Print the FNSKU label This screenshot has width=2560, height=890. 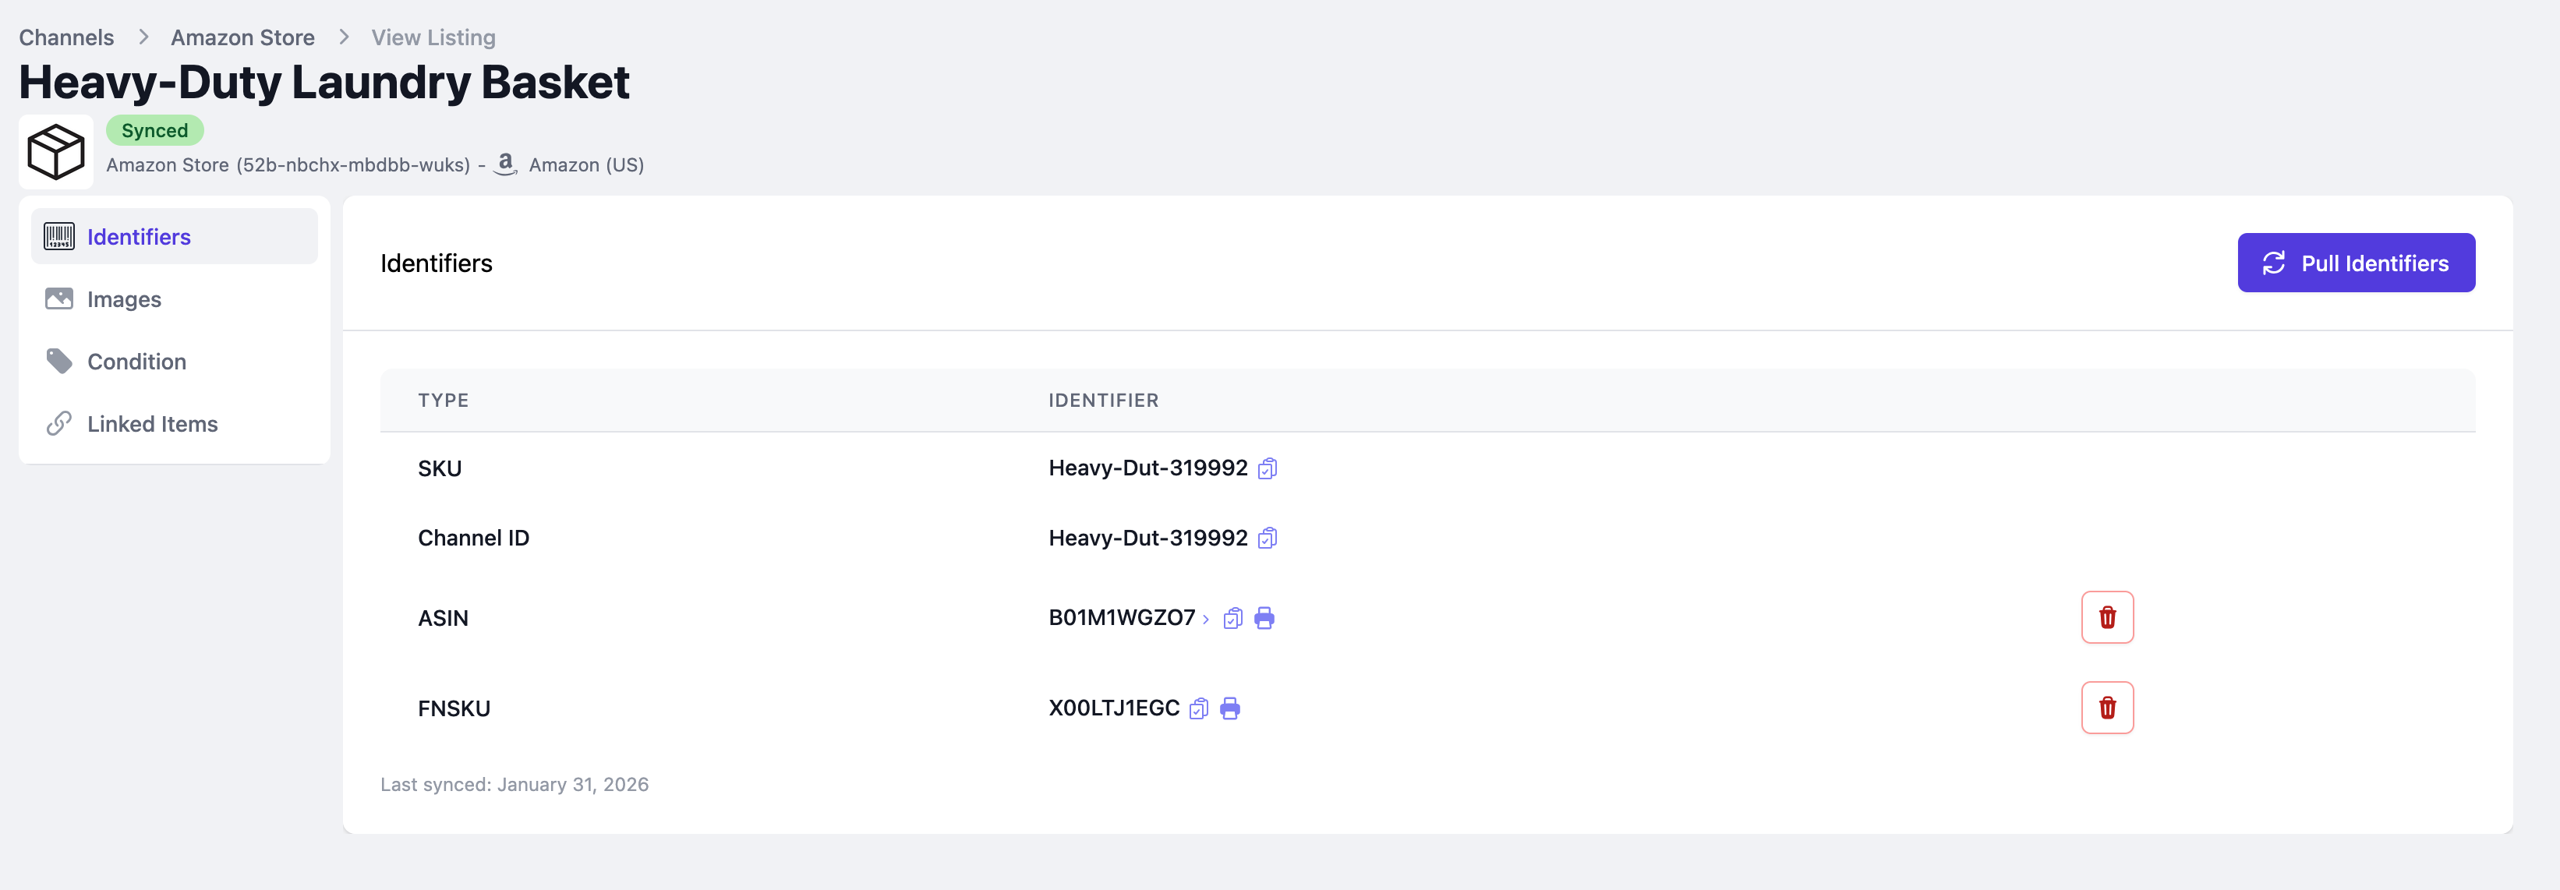tap(1230, 708)
